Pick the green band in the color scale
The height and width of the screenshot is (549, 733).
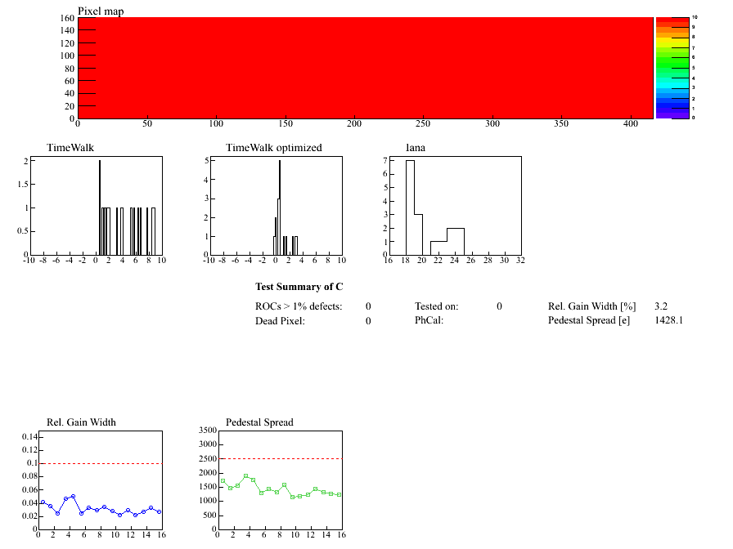(672, 62)
